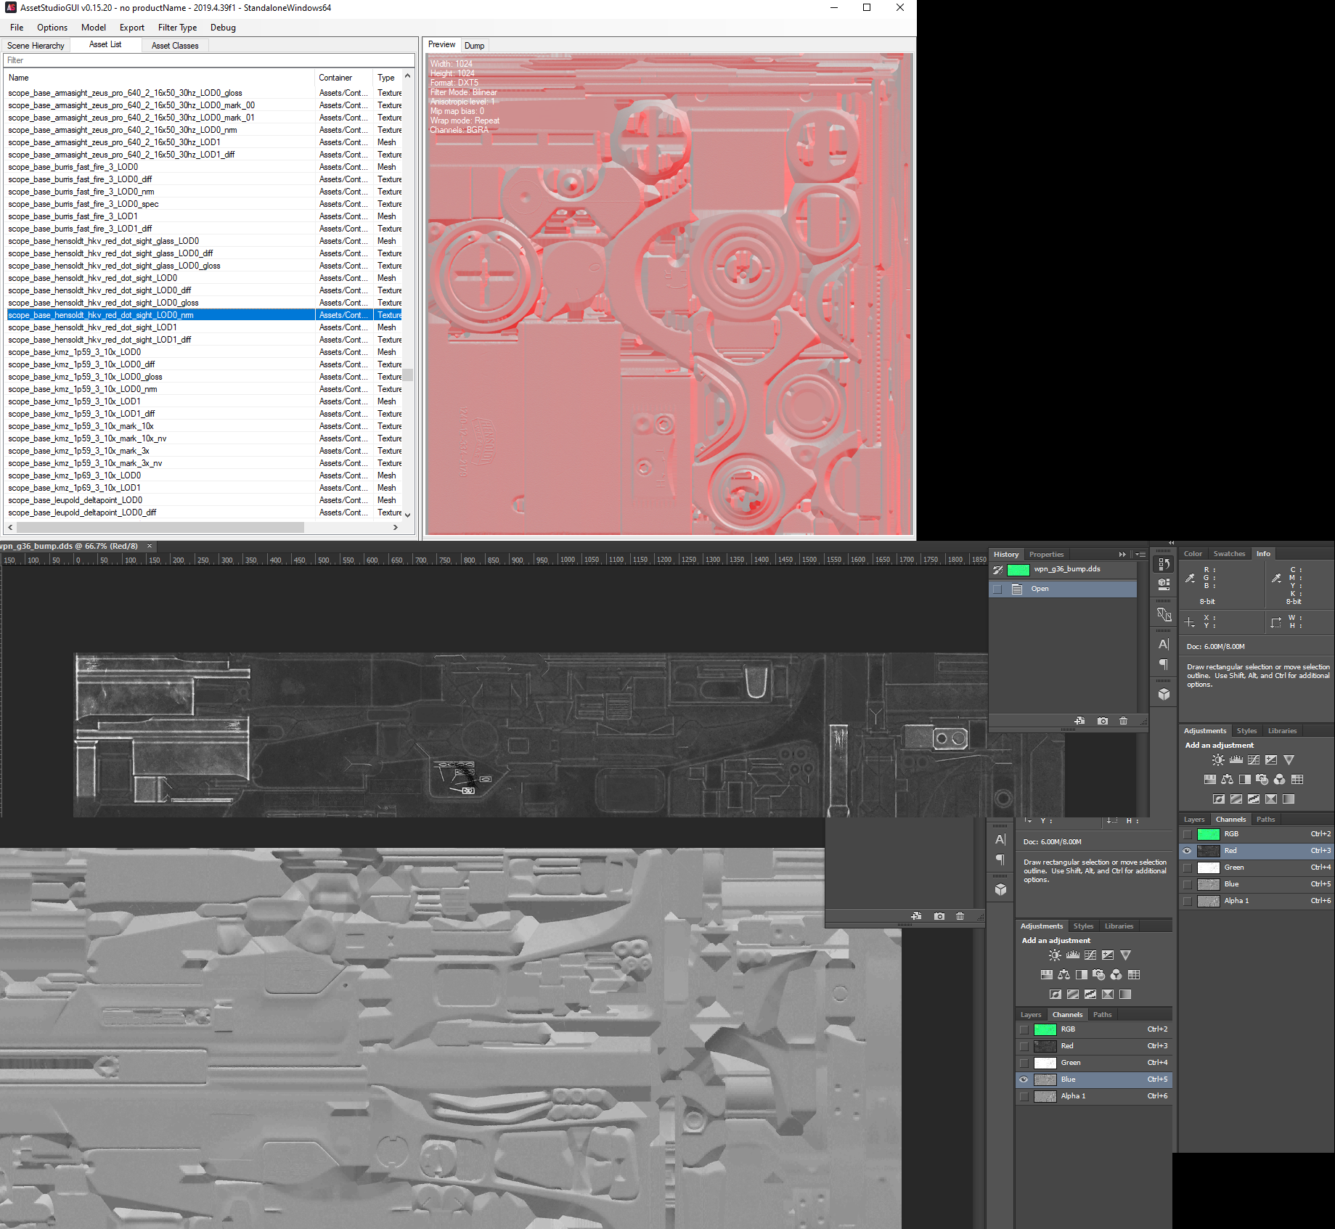Add Color Balance adjustment in upper Adjustments panel
This screenshot has width=1335, height=1229.
coord(1228,780)
